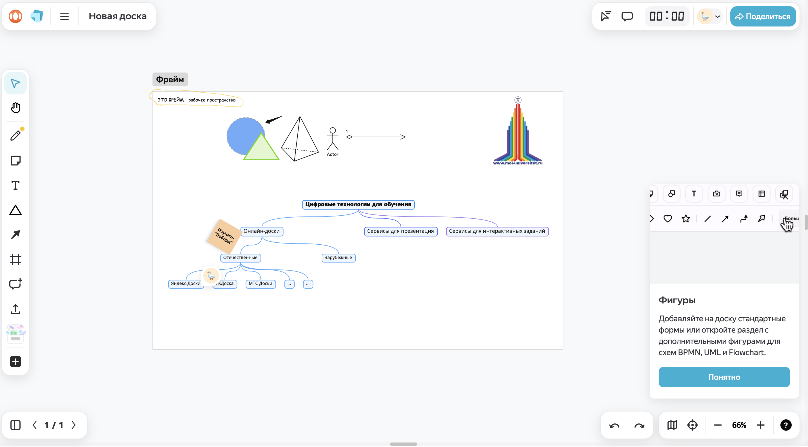Toggle cursor visibility of collaborators
The width and height of the screenshot is (808, 447).
[606, 16]
